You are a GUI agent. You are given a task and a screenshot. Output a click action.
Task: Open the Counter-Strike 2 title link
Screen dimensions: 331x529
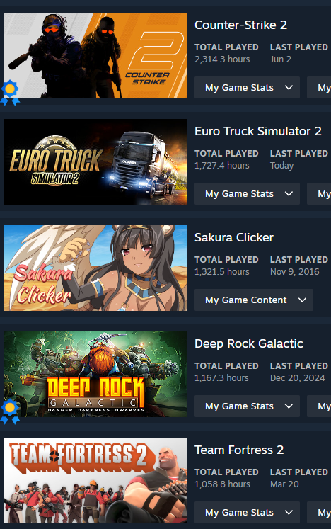pyautogui.click(x=240, y=25)
